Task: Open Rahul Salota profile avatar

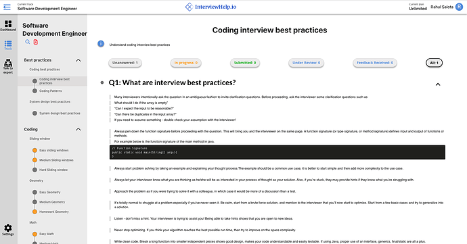Action: pos(459,7)
